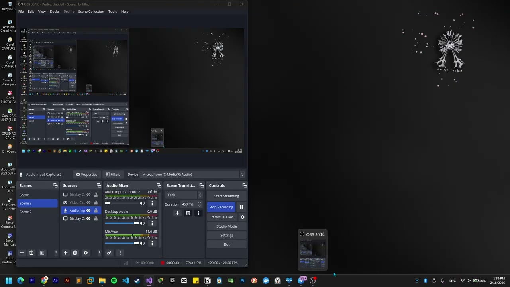The width and height of the screenshot is (510, 287).
Task: Open Windows Start menu
Action: click(9, 281)
